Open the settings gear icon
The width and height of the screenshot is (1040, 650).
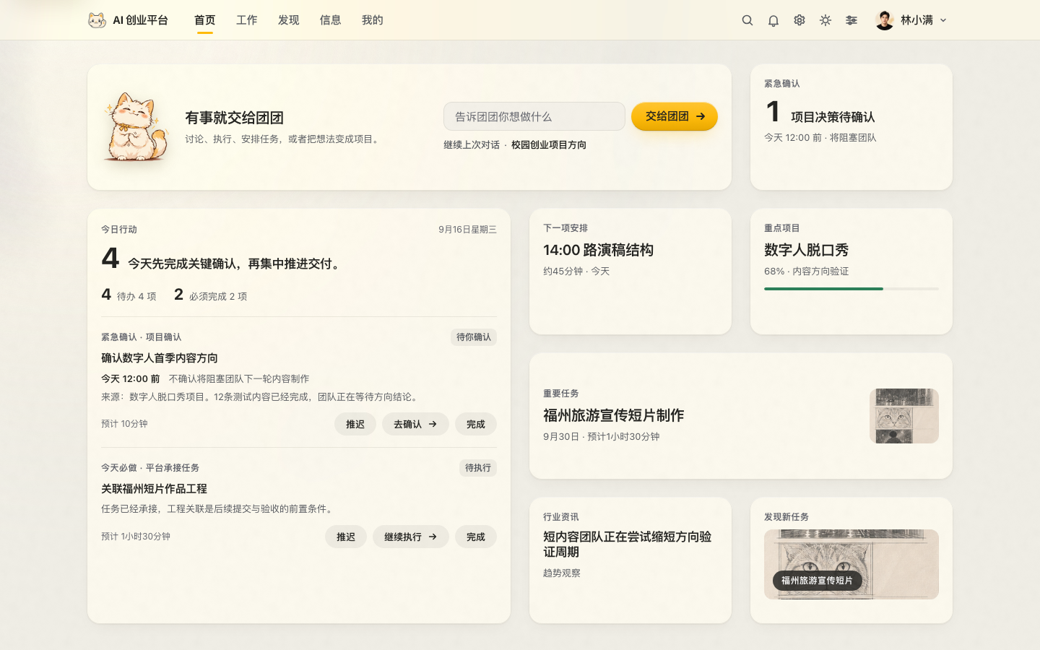click(x=799, y=20)
